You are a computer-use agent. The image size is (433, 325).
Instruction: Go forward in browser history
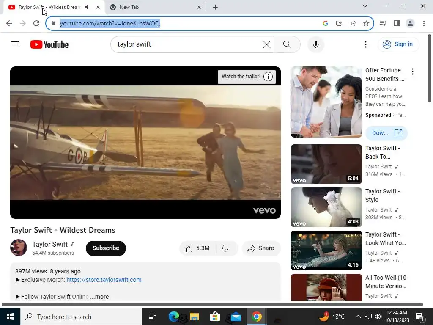tap(23, 23)
